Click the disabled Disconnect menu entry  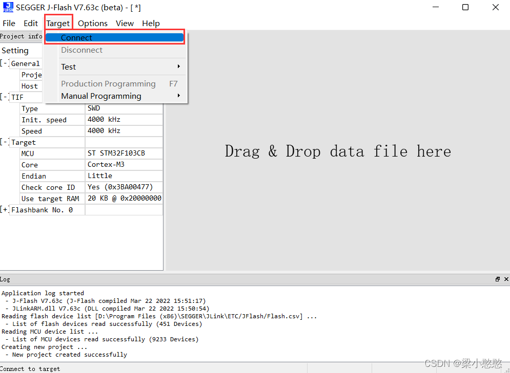point(115,50)
